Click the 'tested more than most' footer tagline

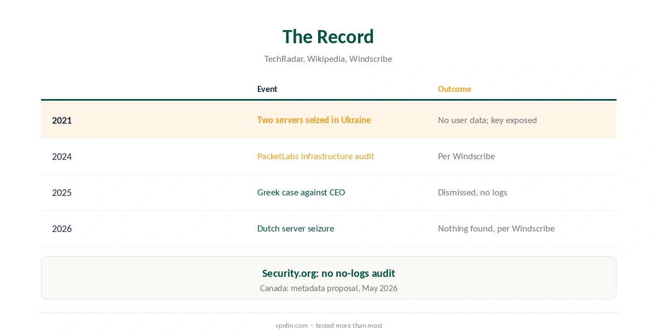tap(349, 326)
